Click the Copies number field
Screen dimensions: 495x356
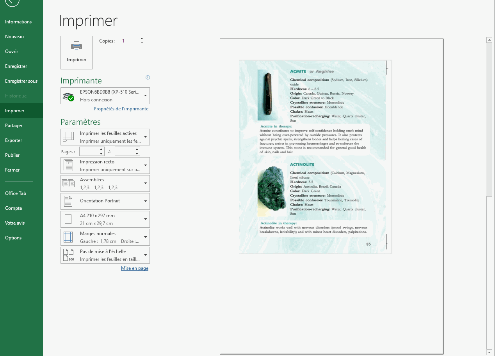[130, 41]
